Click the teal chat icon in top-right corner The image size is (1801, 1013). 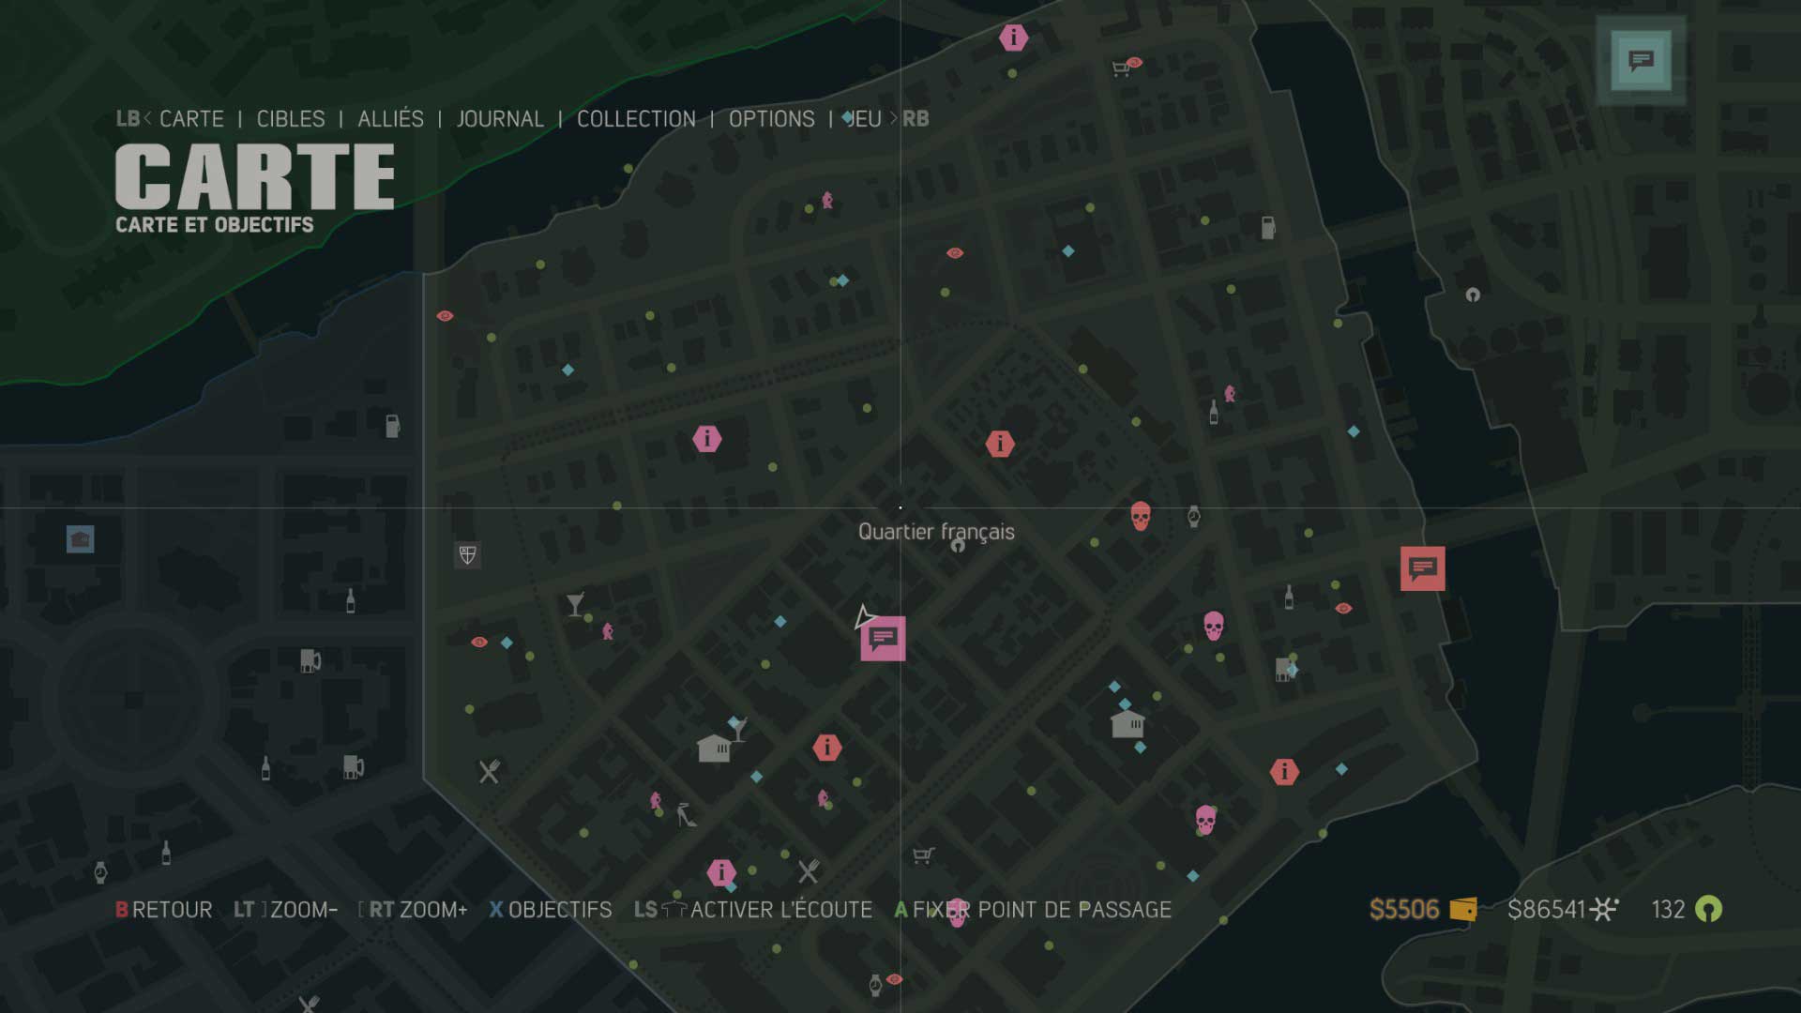pyautogui.click(x=1641, y=62)
